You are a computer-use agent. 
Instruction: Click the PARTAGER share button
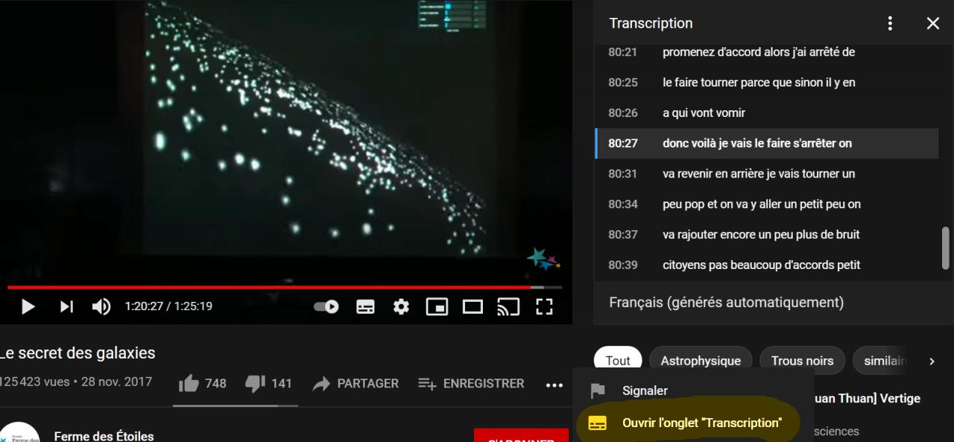(356, 383)
